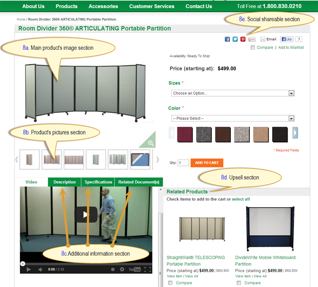Click the Home breadcrumb link
Image resolution: width=318 pixels, height=287 pixels.
tap(21, 19)
